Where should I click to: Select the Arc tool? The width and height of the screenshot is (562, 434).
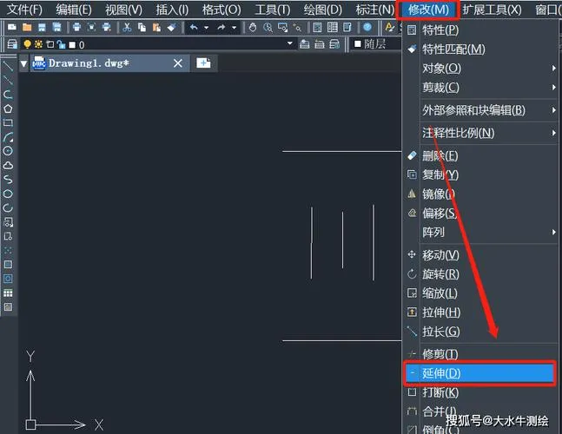8,137
